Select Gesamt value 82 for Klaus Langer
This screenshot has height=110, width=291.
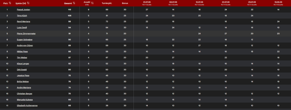(70, 64)
